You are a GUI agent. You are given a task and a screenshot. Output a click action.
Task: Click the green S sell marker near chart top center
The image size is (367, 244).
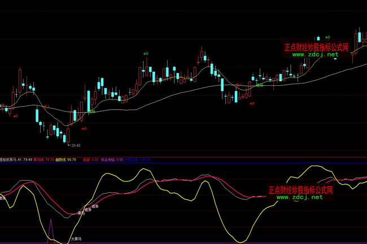(146, 54)
